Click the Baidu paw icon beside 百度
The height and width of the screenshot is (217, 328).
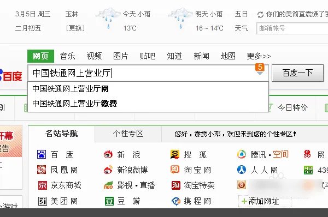pyautogui.click(x=42, y=154)
